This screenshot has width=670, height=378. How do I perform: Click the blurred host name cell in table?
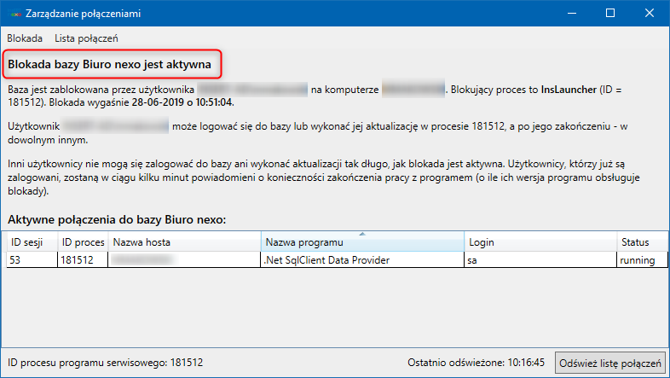coord(185,260)
